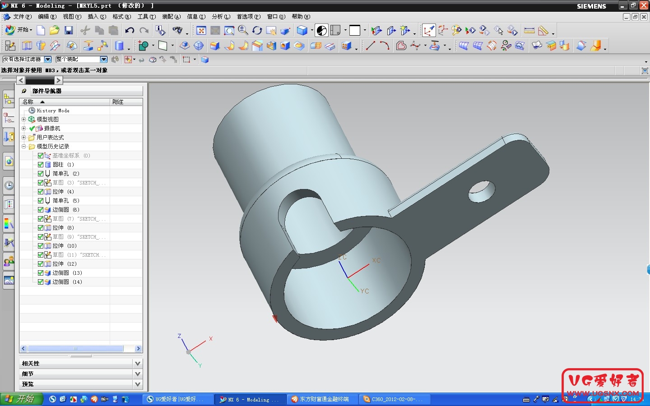Switch to UG爱好者 browser taskbar button

point(178,399)
